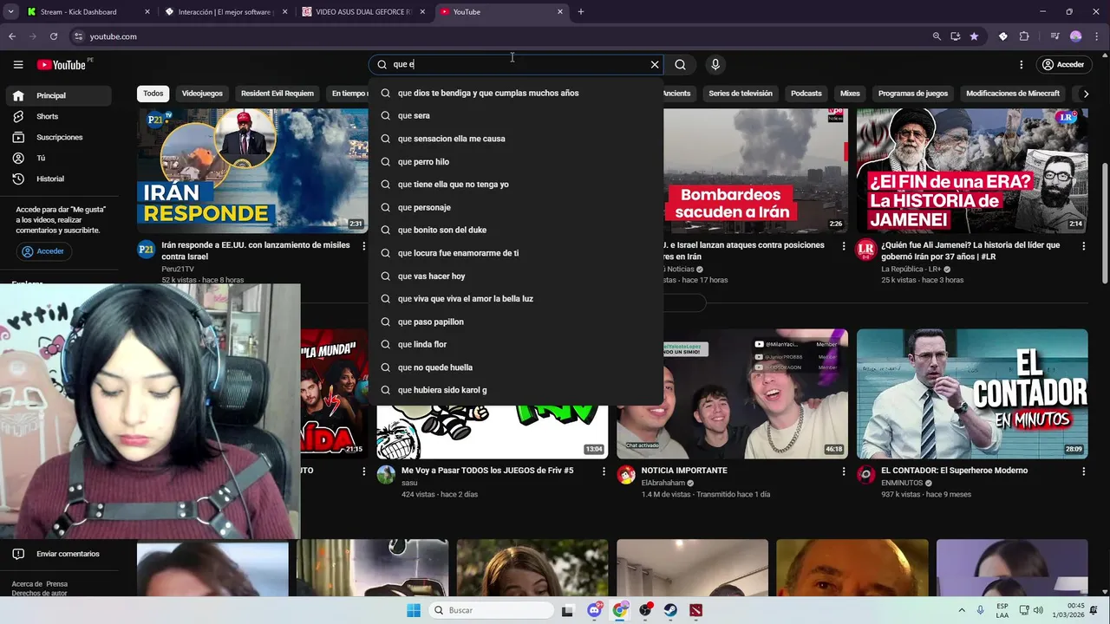Choose suggestion 'que sensacion ella me causa'
This screenshot has height=624, width=1110.
click(516, 139)
